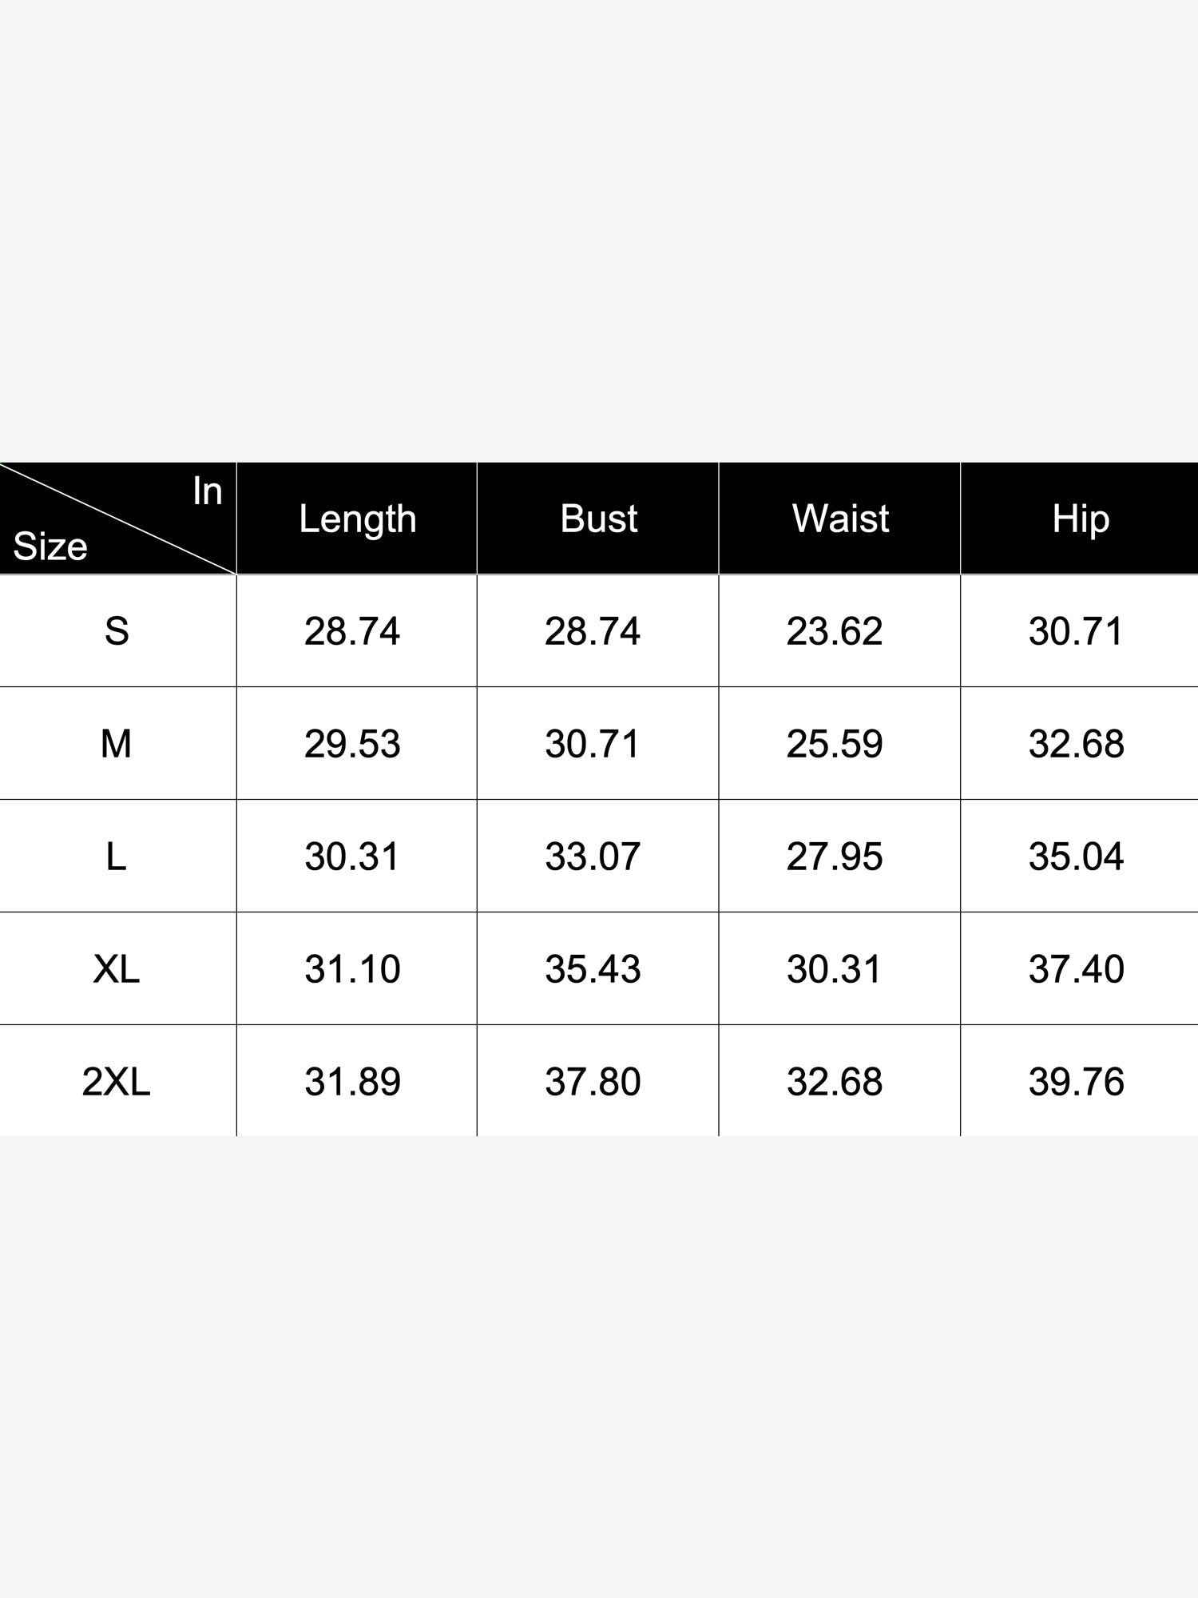The height and width of the screenshot is (1598, 1198).
Task: Click the M length value 29.53
Action: [x=352, y=744]
